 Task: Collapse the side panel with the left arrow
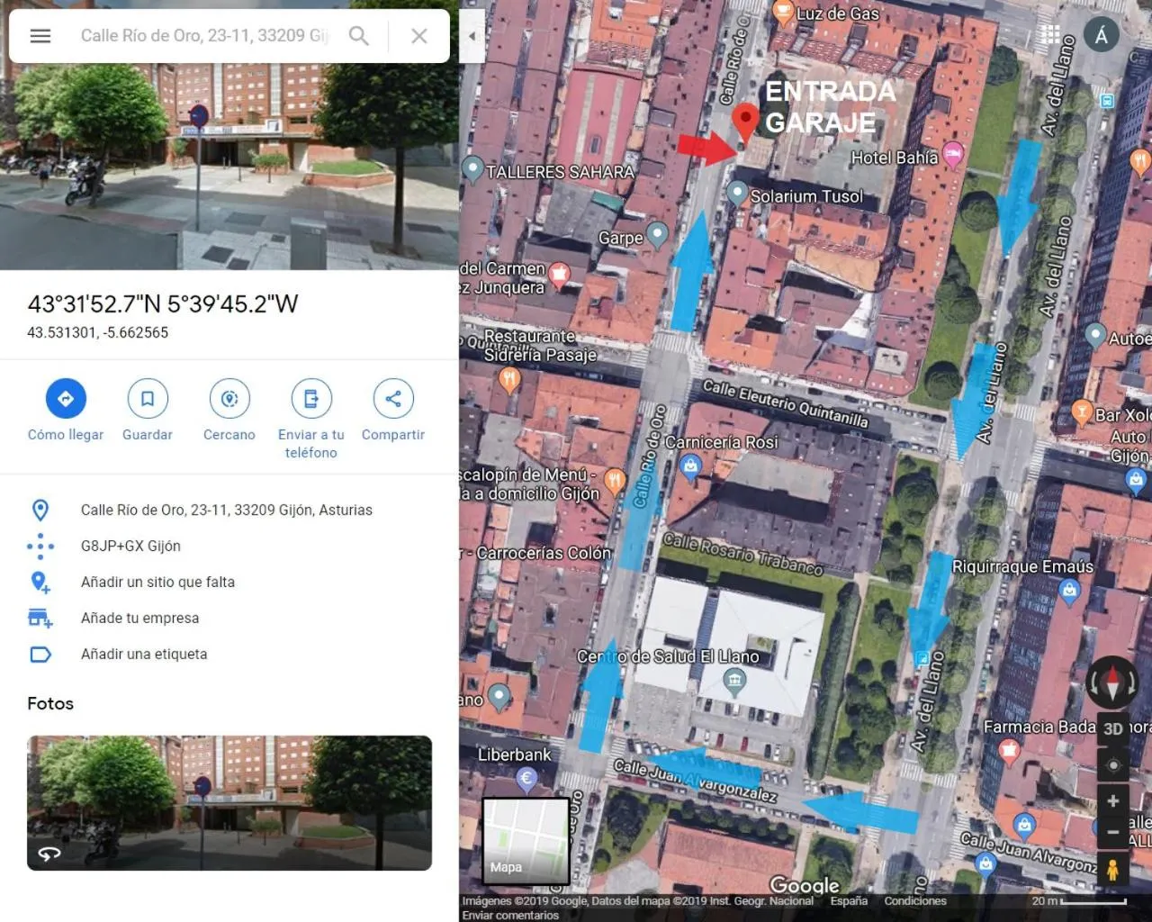pos(472,36)
